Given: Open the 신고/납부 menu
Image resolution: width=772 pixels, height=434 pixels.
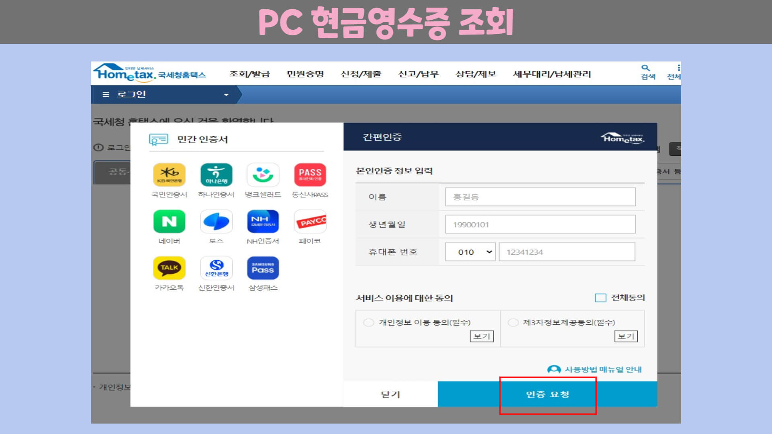Looking at the screenshot, I should 418,74.
